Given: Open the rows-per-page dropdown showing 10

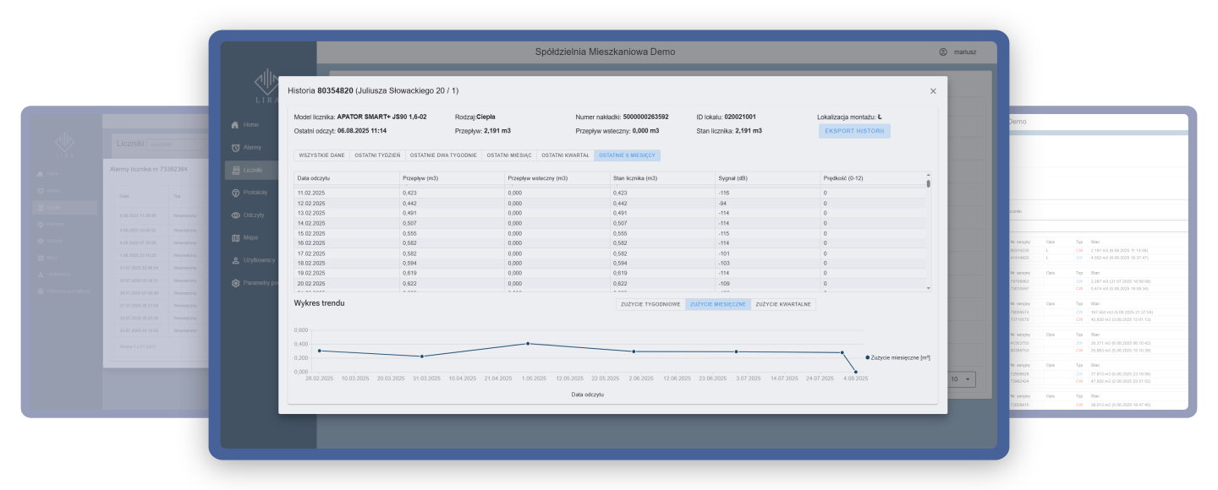Looking at the screenshot, I should [962, 380].
